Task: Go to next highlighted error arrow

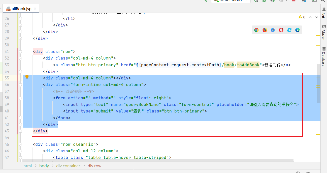Action: click(316, 17)
